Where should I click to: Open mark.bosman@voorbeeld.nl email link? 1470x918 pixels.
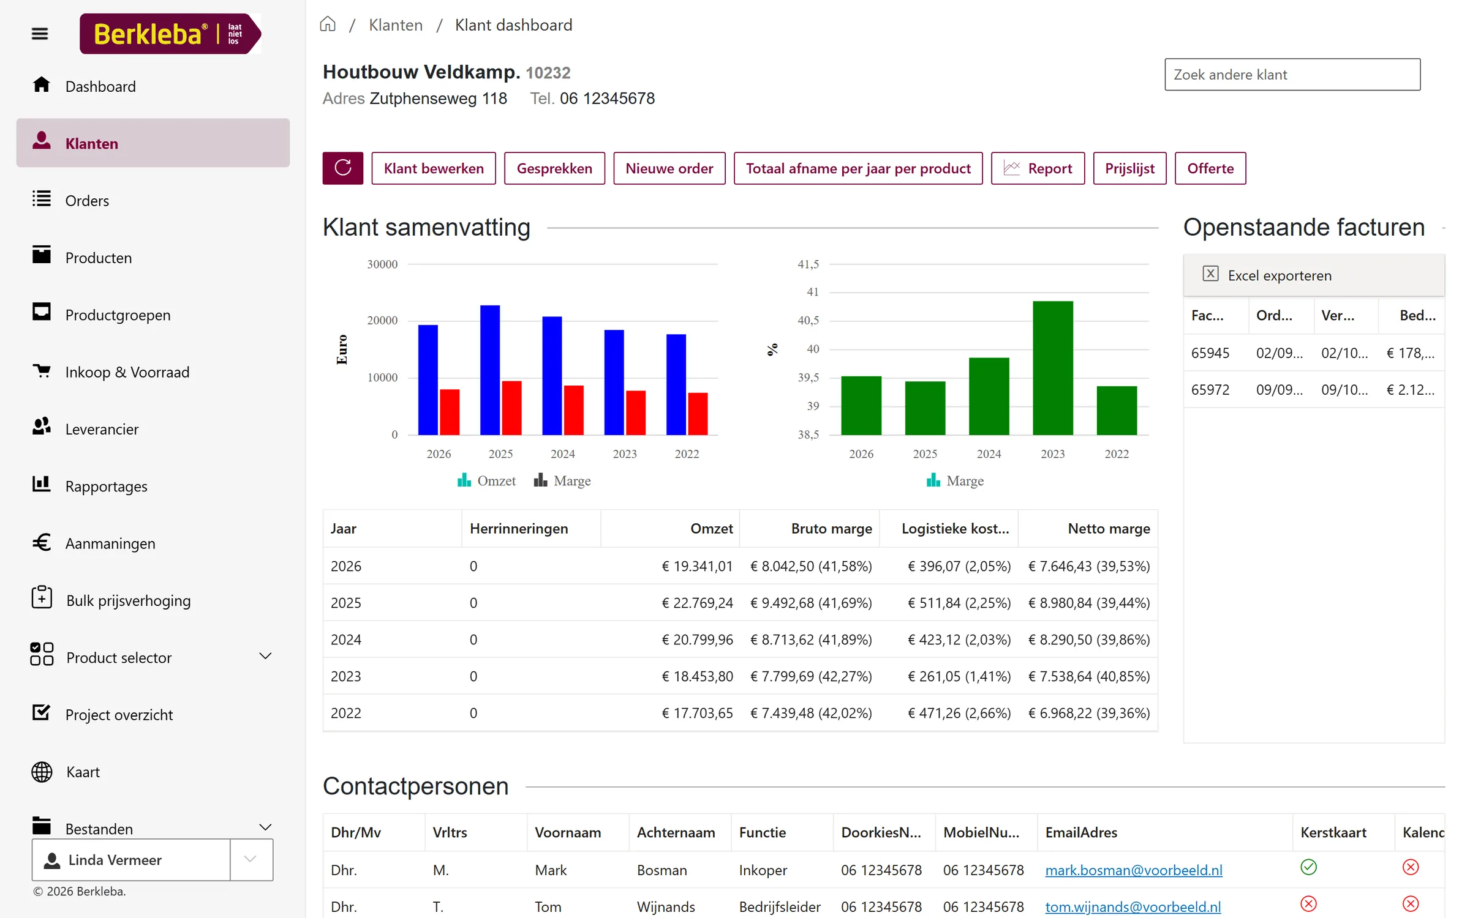tap(1134, 870)
